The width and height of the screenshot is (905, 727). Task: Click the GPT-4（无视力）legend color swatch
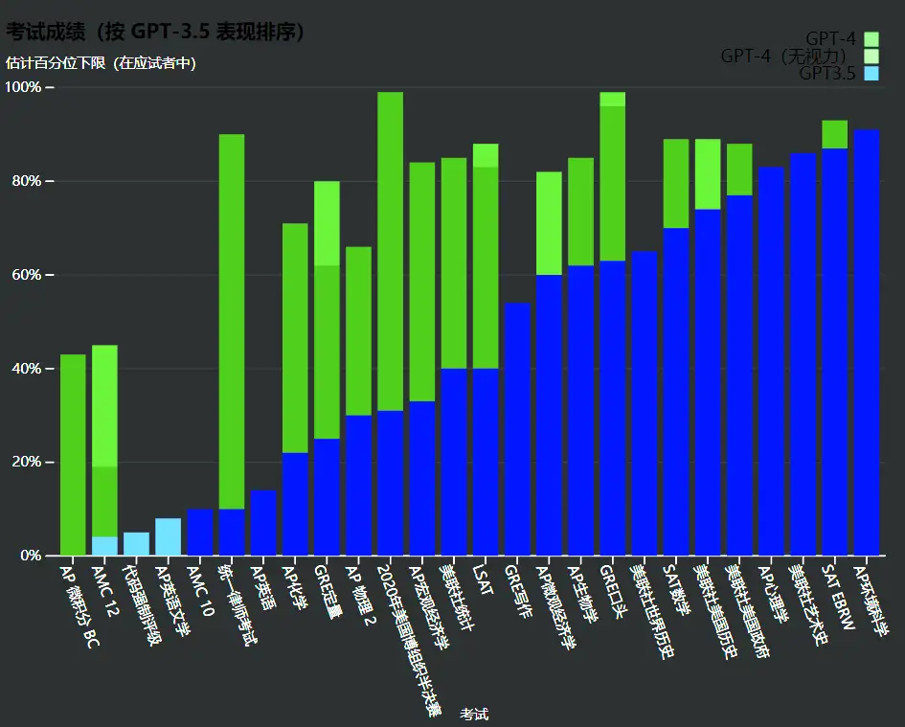click(x=871, y=56)
